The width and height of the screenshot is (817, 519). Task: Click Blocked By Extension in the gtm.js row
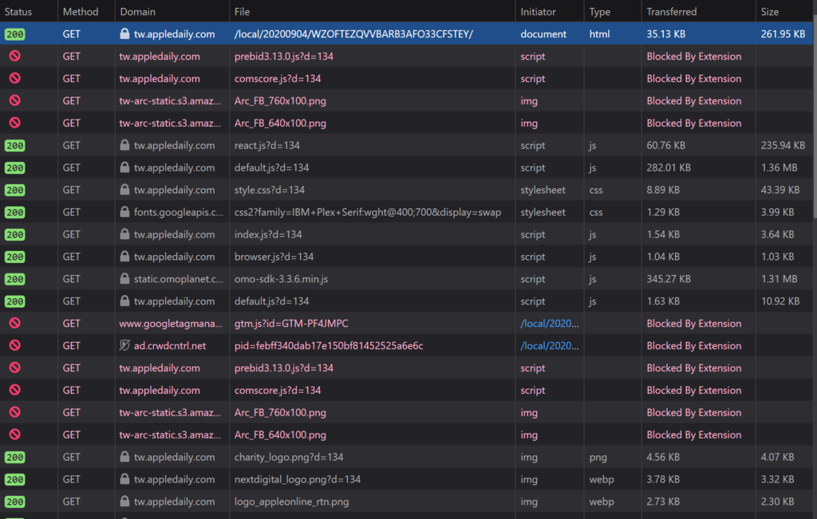pyautogui.click(x=693, y=323)
